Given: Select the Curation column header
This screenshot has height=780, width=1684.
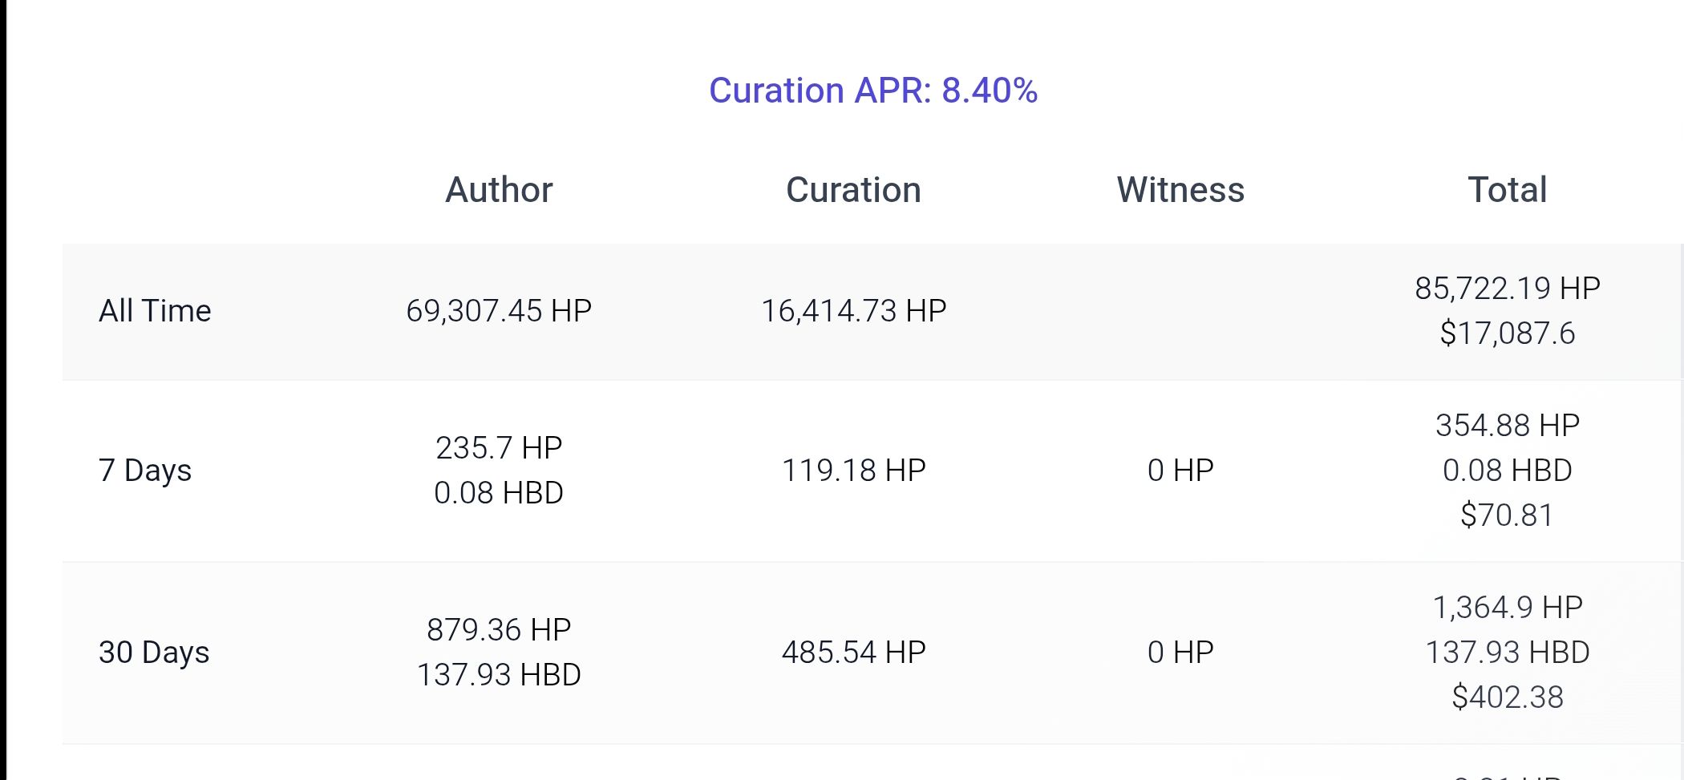Looking at the screenshot, I should [x=853, y=190].
